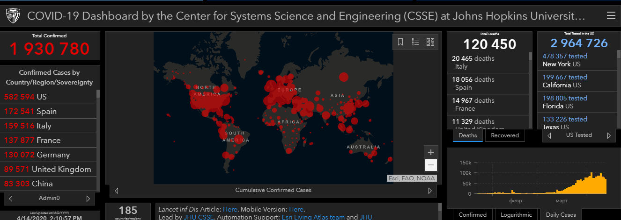Image resolution: width=621 pixels, height=220 pixels.
Task: Click Total Deaths 120 450 figure
Action: (490, 44)
